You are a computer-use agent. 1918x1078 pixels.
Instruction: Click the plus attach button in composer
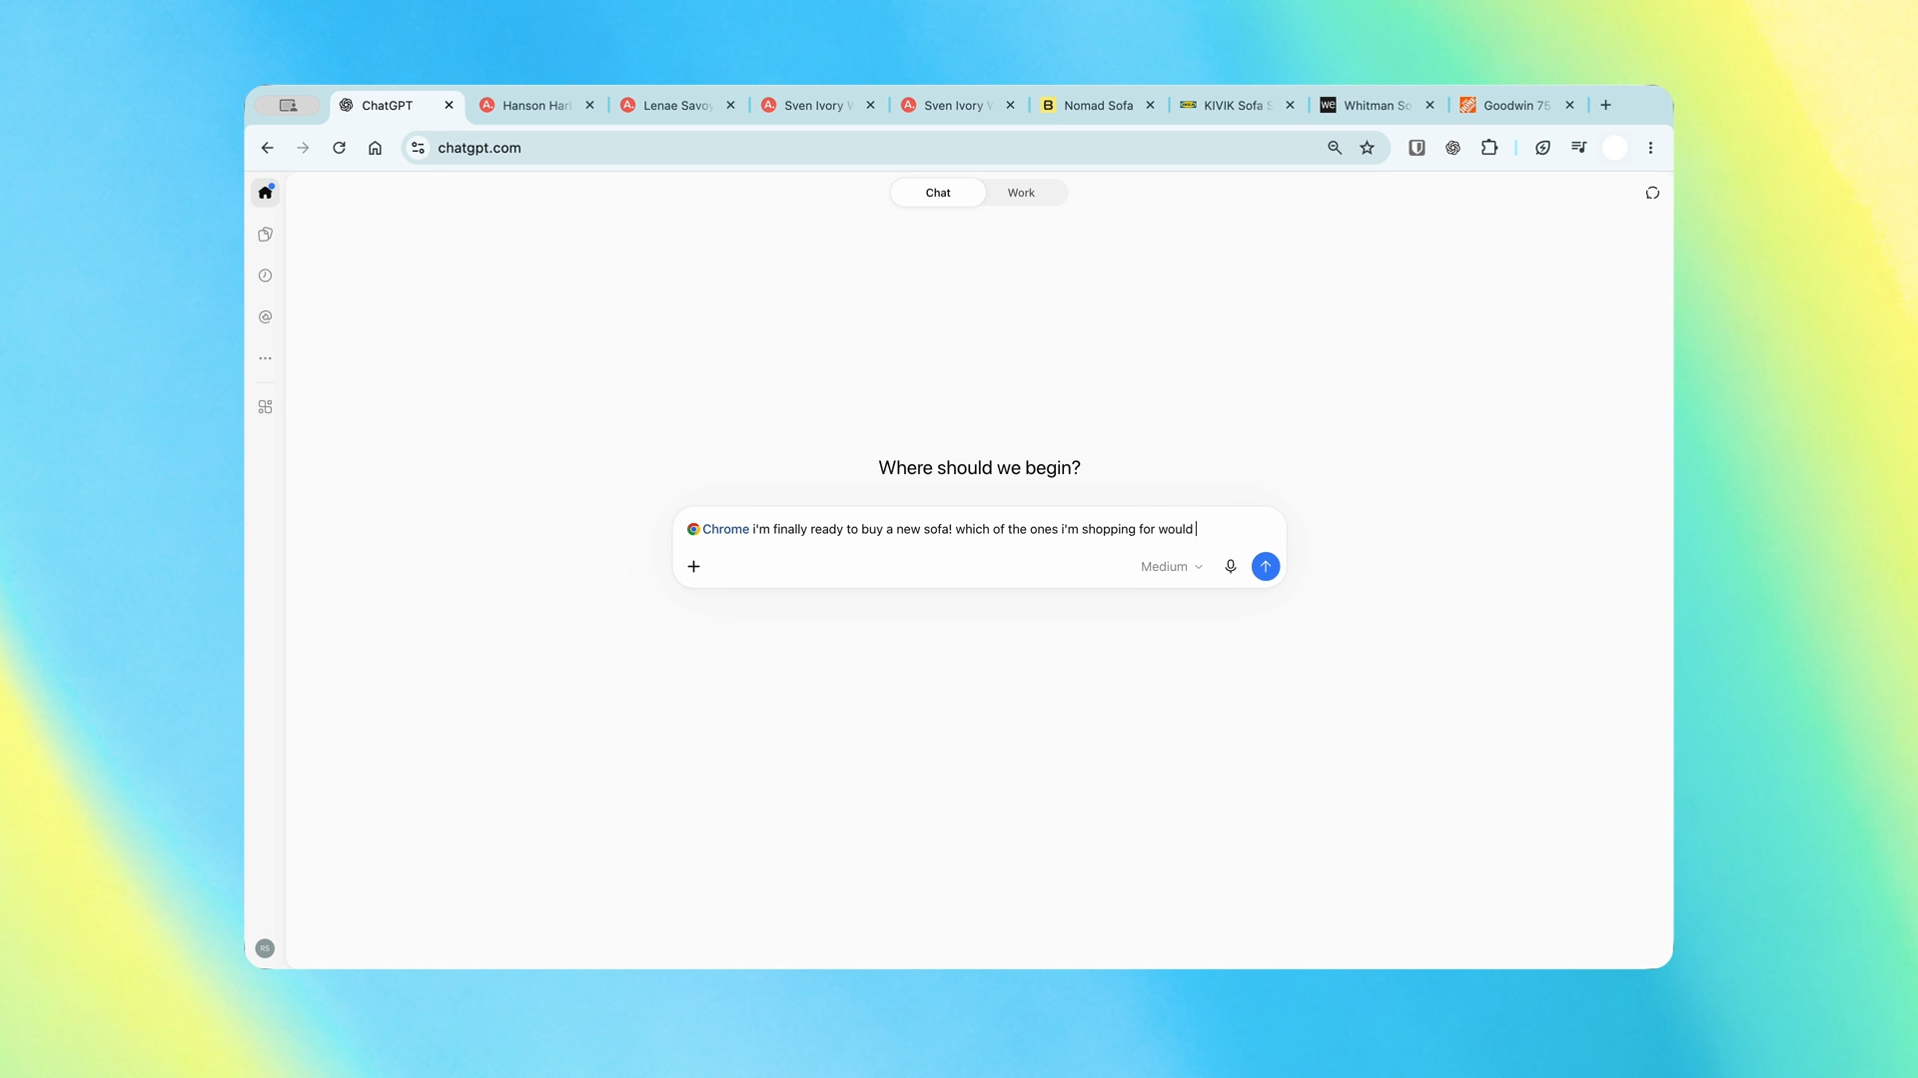693,566
